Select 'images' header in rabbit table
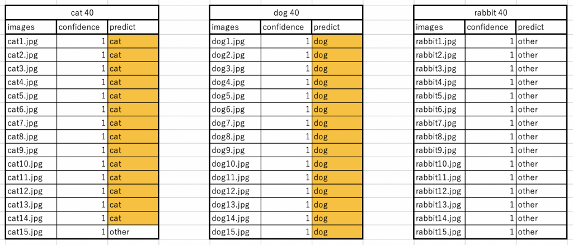This screenshot has height=245, width=573. tap(439, 27)
